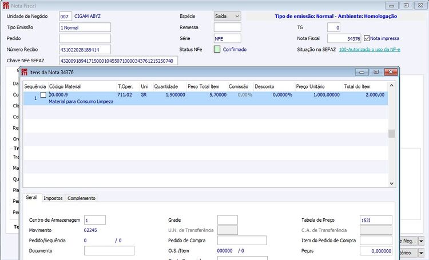Click the Peças field 0,000000
The width and height of the screenshot is (429, 260).
[x=376, y=251]
